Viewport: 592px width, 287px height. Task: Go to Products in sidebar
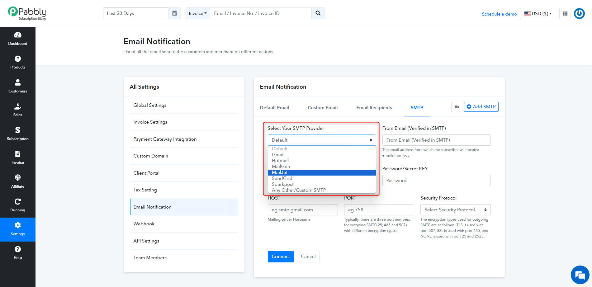tap(18, 63)
